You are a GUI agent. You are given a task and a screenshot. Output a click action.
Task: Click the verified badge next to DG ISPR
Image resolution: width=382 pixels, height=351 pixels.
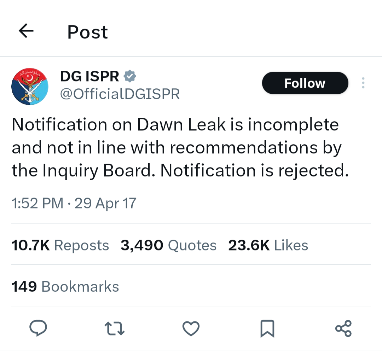tap(130, 76)
